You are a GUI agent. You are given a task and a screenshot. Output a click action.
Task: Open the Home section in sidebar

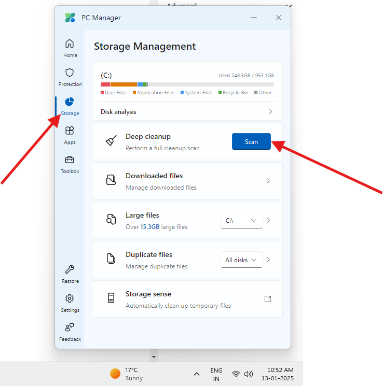point(70,48)
